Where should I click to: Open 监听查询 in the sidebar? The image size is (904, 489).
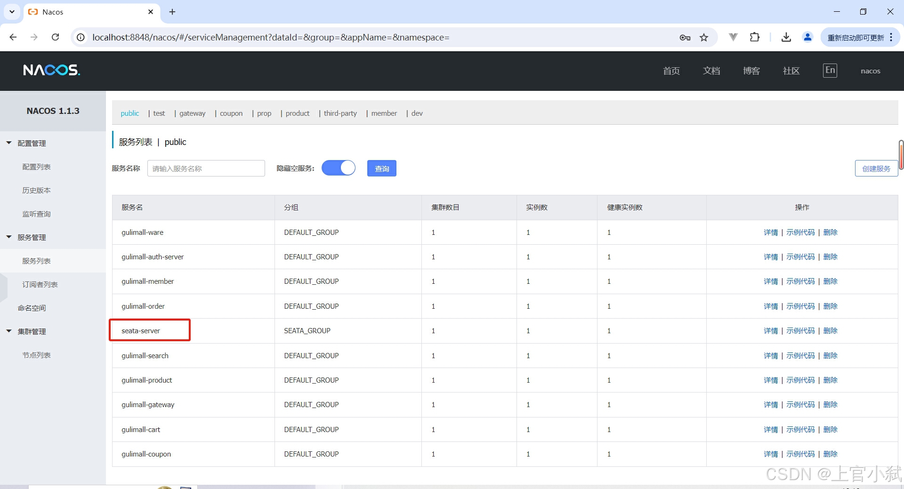(x=36, y=214)
